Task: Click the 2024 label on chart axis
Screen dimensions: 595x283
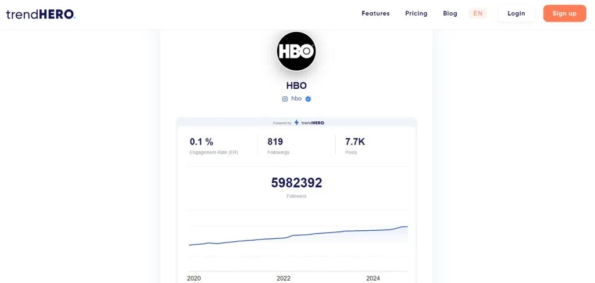Action: coord(373,278)
